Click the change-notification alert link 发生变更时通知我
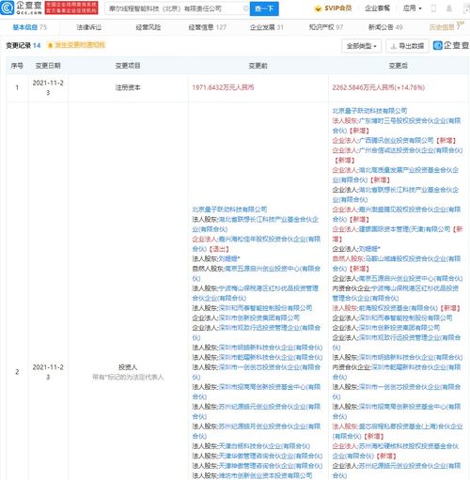Viewport: 470px width, 480px height. pos(77,45)
